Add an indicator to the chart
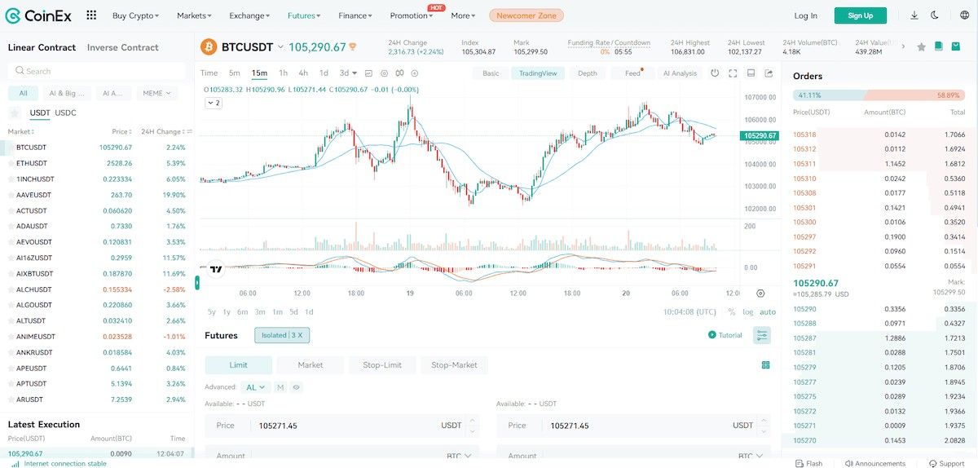Viewport: 978px width, 468px height. pos(415,73)
